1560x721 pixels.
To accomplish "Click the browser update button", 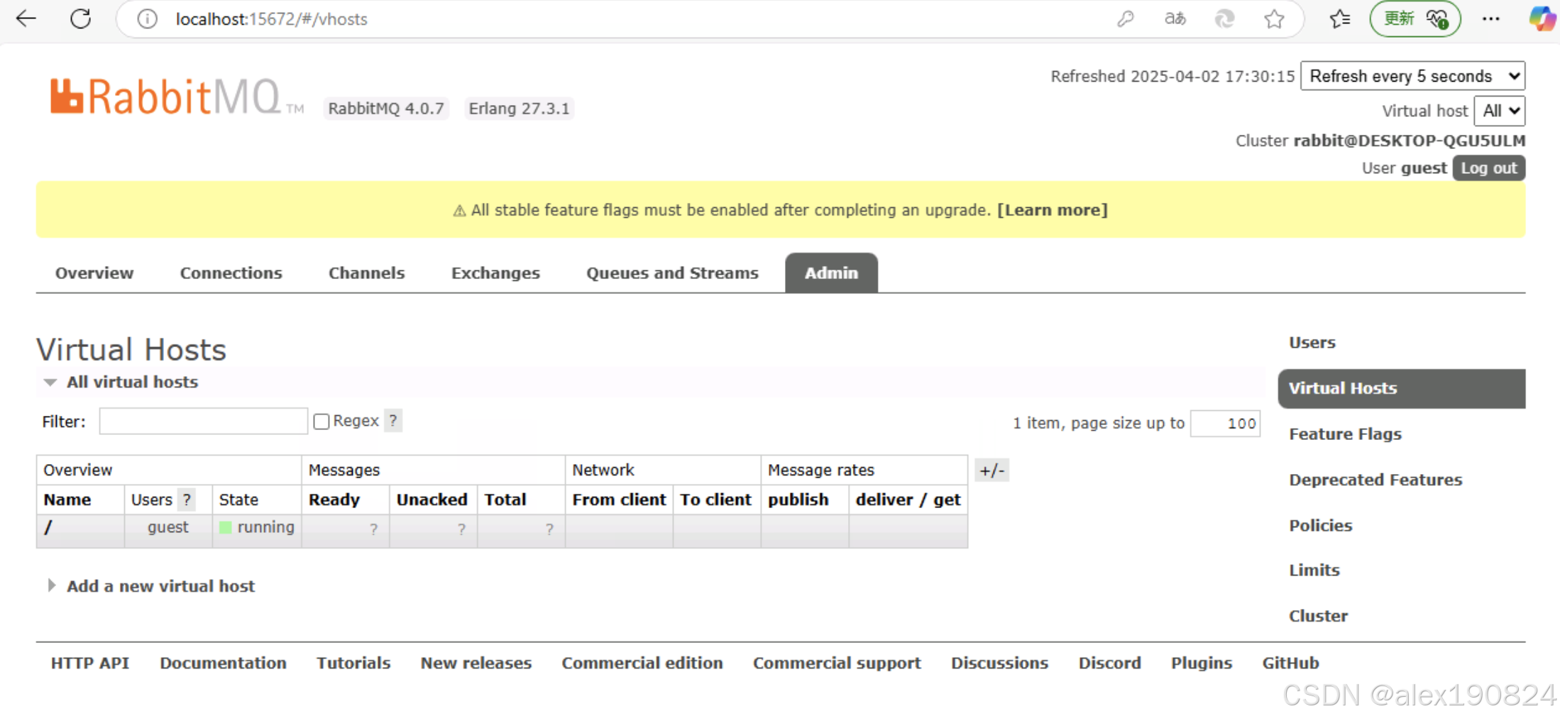I will point(1415,19).
